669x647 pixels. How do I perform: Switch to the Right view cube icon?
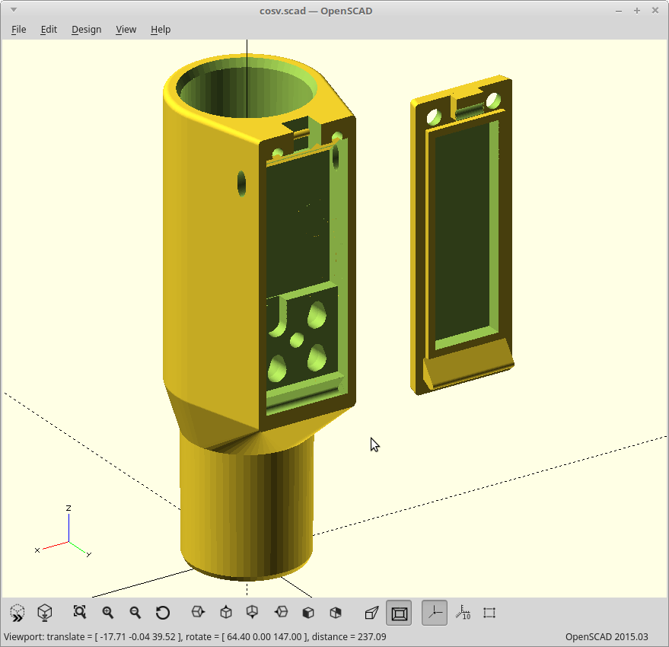[198, 612]
